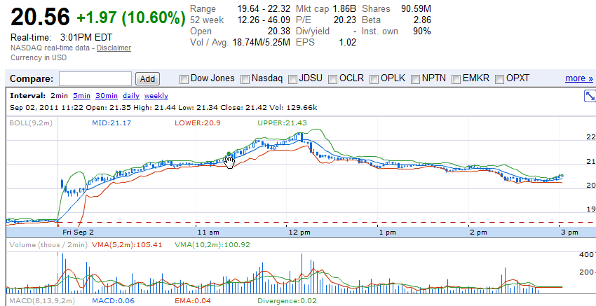
Task: Click the Divergence:0.02 label
Action: tap(287, 301)
